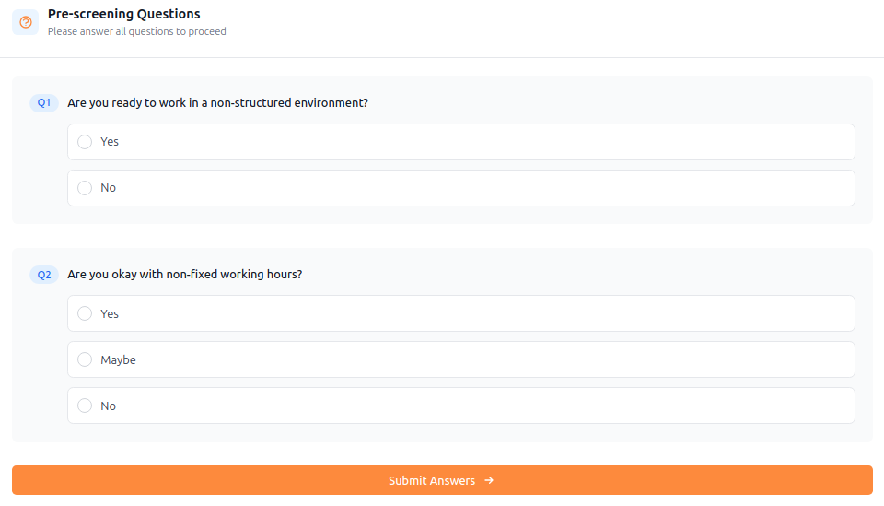Screen dimensions: 884x506
Task: Click the 'Maybe' label text
Action: click(118, 360)
